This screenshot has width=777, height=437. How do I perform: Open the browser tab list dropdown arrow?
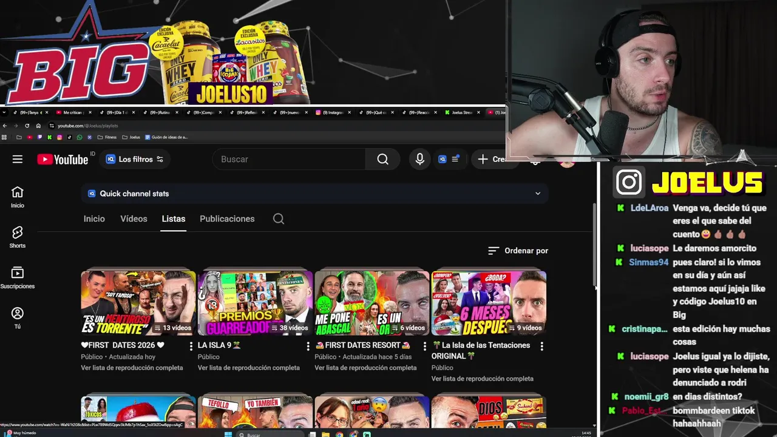coord(4,112)
